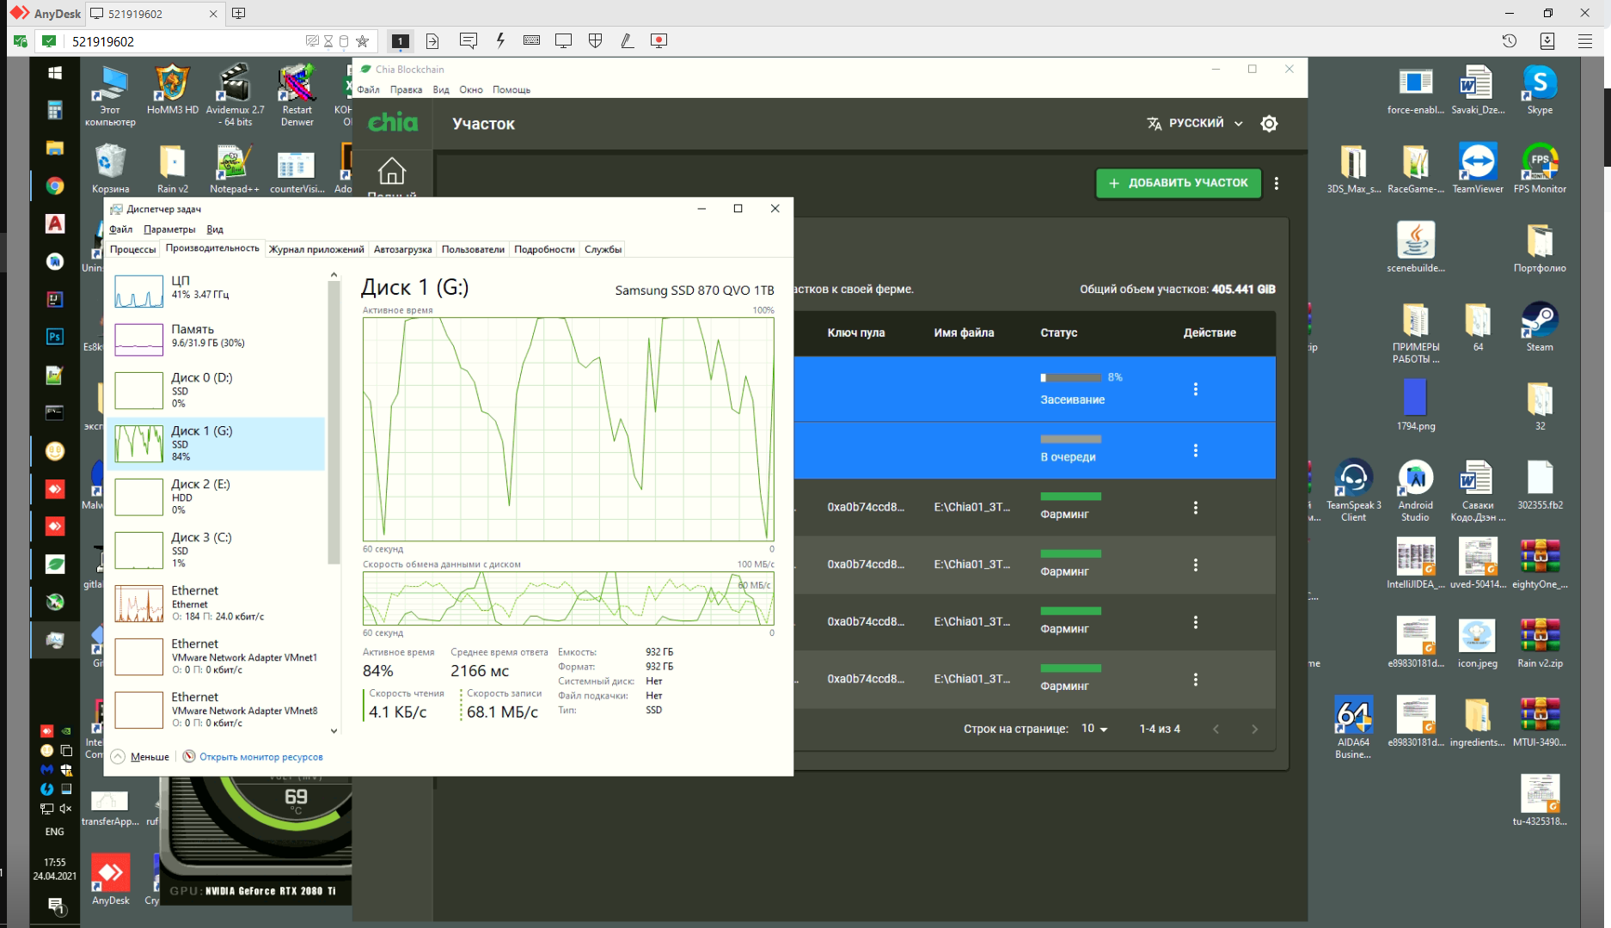Select the Android Studio desktop icon
Viewport: 1611px width, 928px height.
coord(1415,491)
